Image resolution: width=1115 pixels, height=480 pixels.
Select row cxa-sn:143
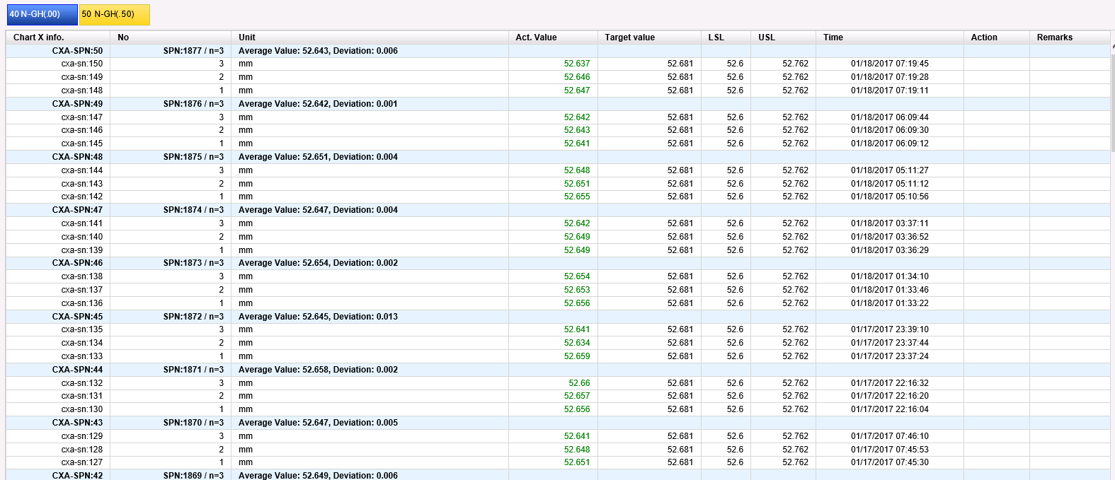(558, 184)
